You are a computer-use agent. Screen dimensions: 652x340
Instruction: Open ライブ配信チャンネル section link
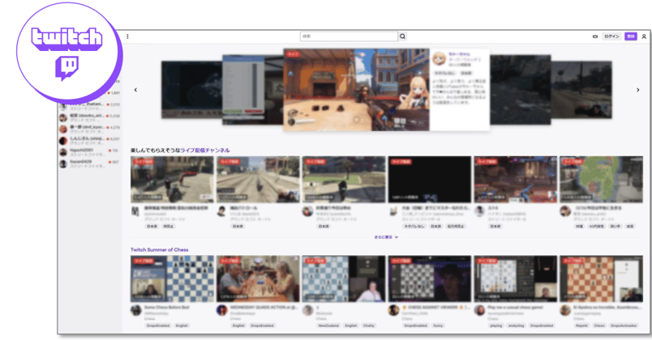click(205, 151)
